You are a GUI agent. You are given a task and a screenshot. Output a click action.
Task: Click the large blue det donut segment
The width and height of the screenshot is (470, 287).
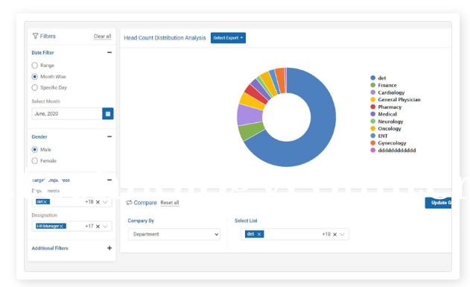click(318, 135)
